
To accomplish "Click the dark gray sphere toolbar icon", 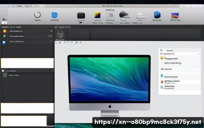I will [x=123, y=15].
